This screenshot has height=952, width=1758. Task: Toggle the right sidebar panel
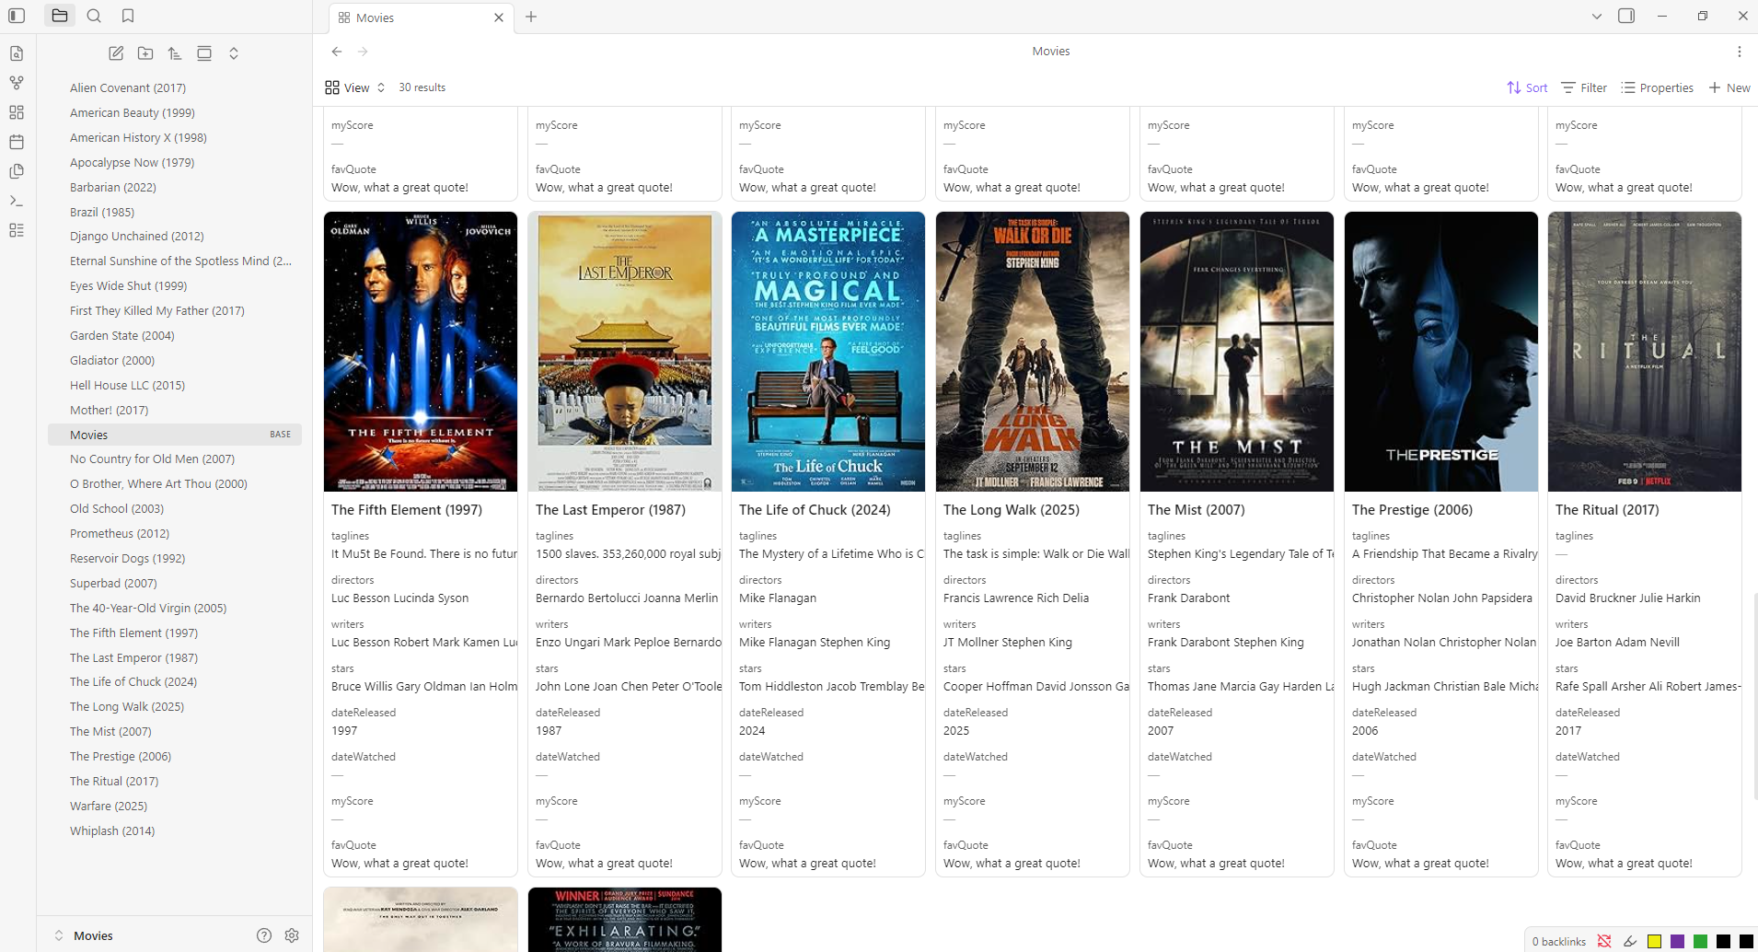pyautogui.click(x=1626, y=16)
